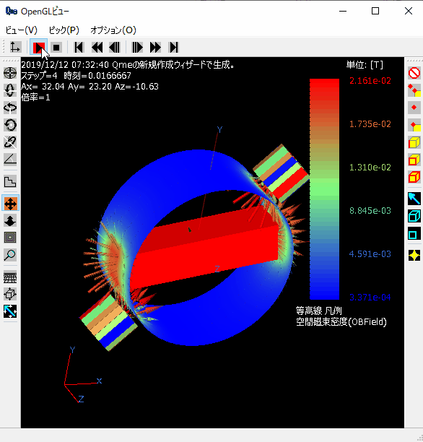The height and width of the screenshot is (442, 423).
Task: Click the legend value 4.591e-03
Action: 370,254
